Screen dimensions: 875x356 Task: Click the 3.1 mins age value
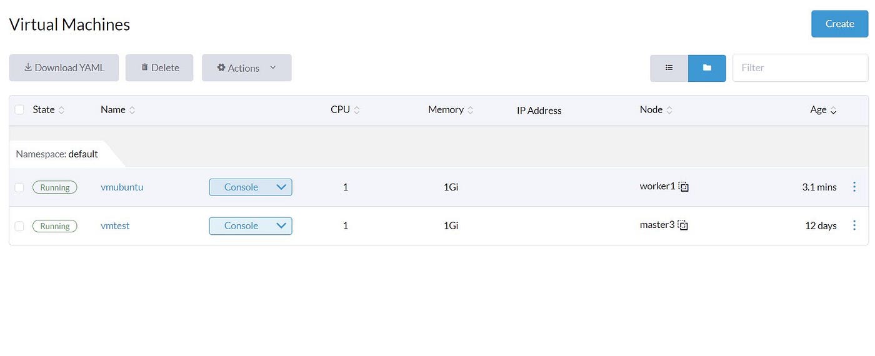tap(819, 187)
